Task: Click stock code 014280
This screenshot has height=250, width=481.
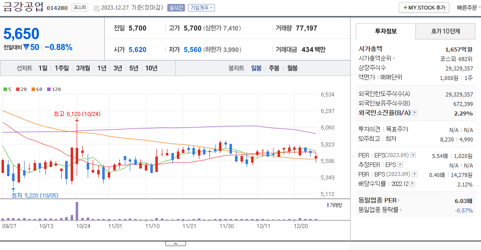Action: click(x=57, y=8)
